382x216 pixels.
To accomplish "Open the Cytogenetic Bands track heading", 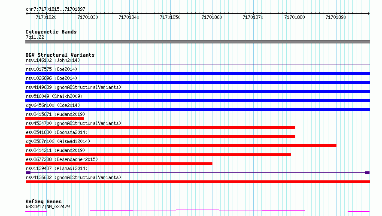I will click(51, 32).
